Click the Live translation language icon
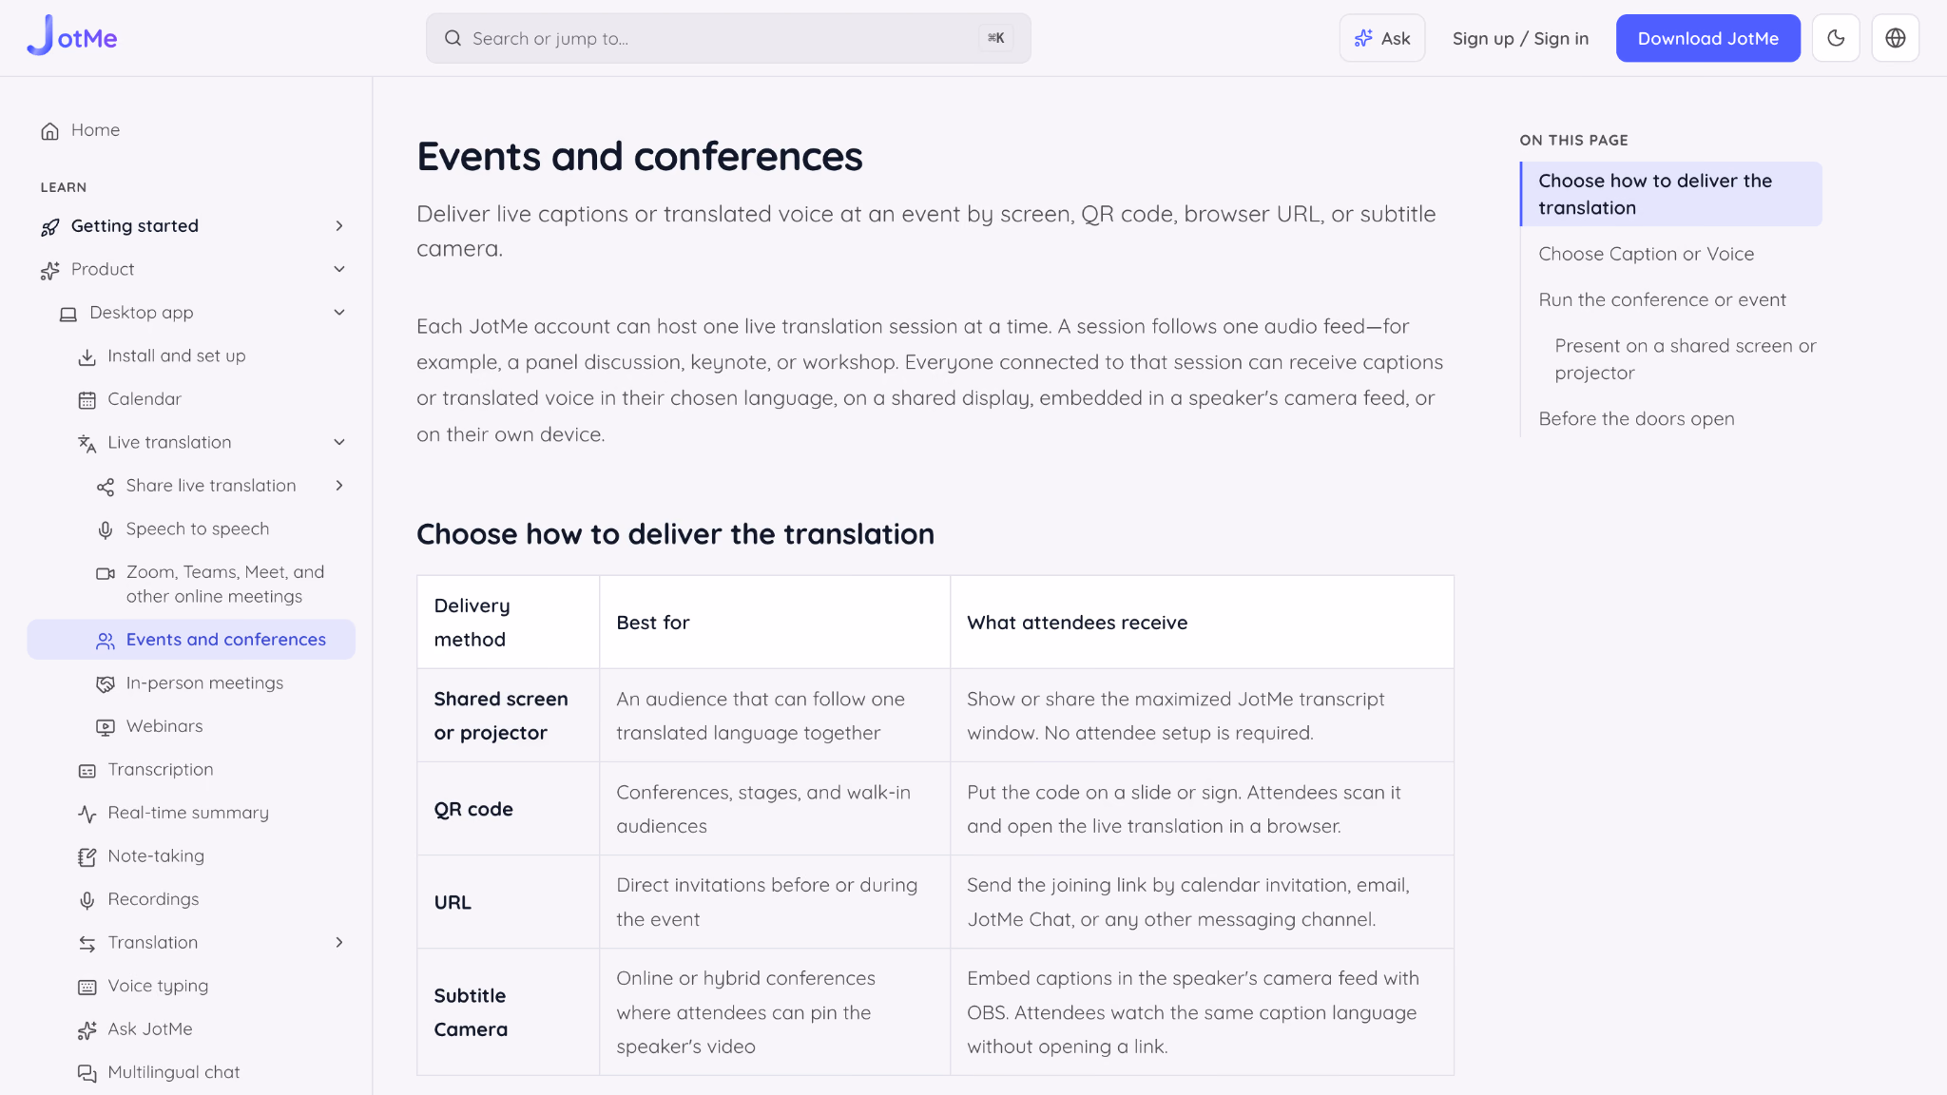Viewport: 1947px width, 1095px height. [87, 444]
